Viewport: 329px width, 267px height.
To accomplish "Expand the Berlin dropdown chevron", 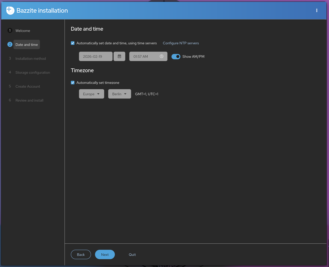I will 125,94.
